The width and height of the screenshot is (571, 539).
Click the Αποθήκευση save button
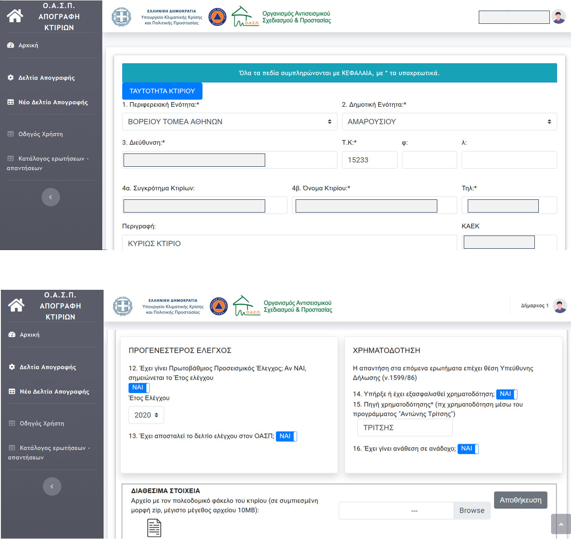[520, 500]
